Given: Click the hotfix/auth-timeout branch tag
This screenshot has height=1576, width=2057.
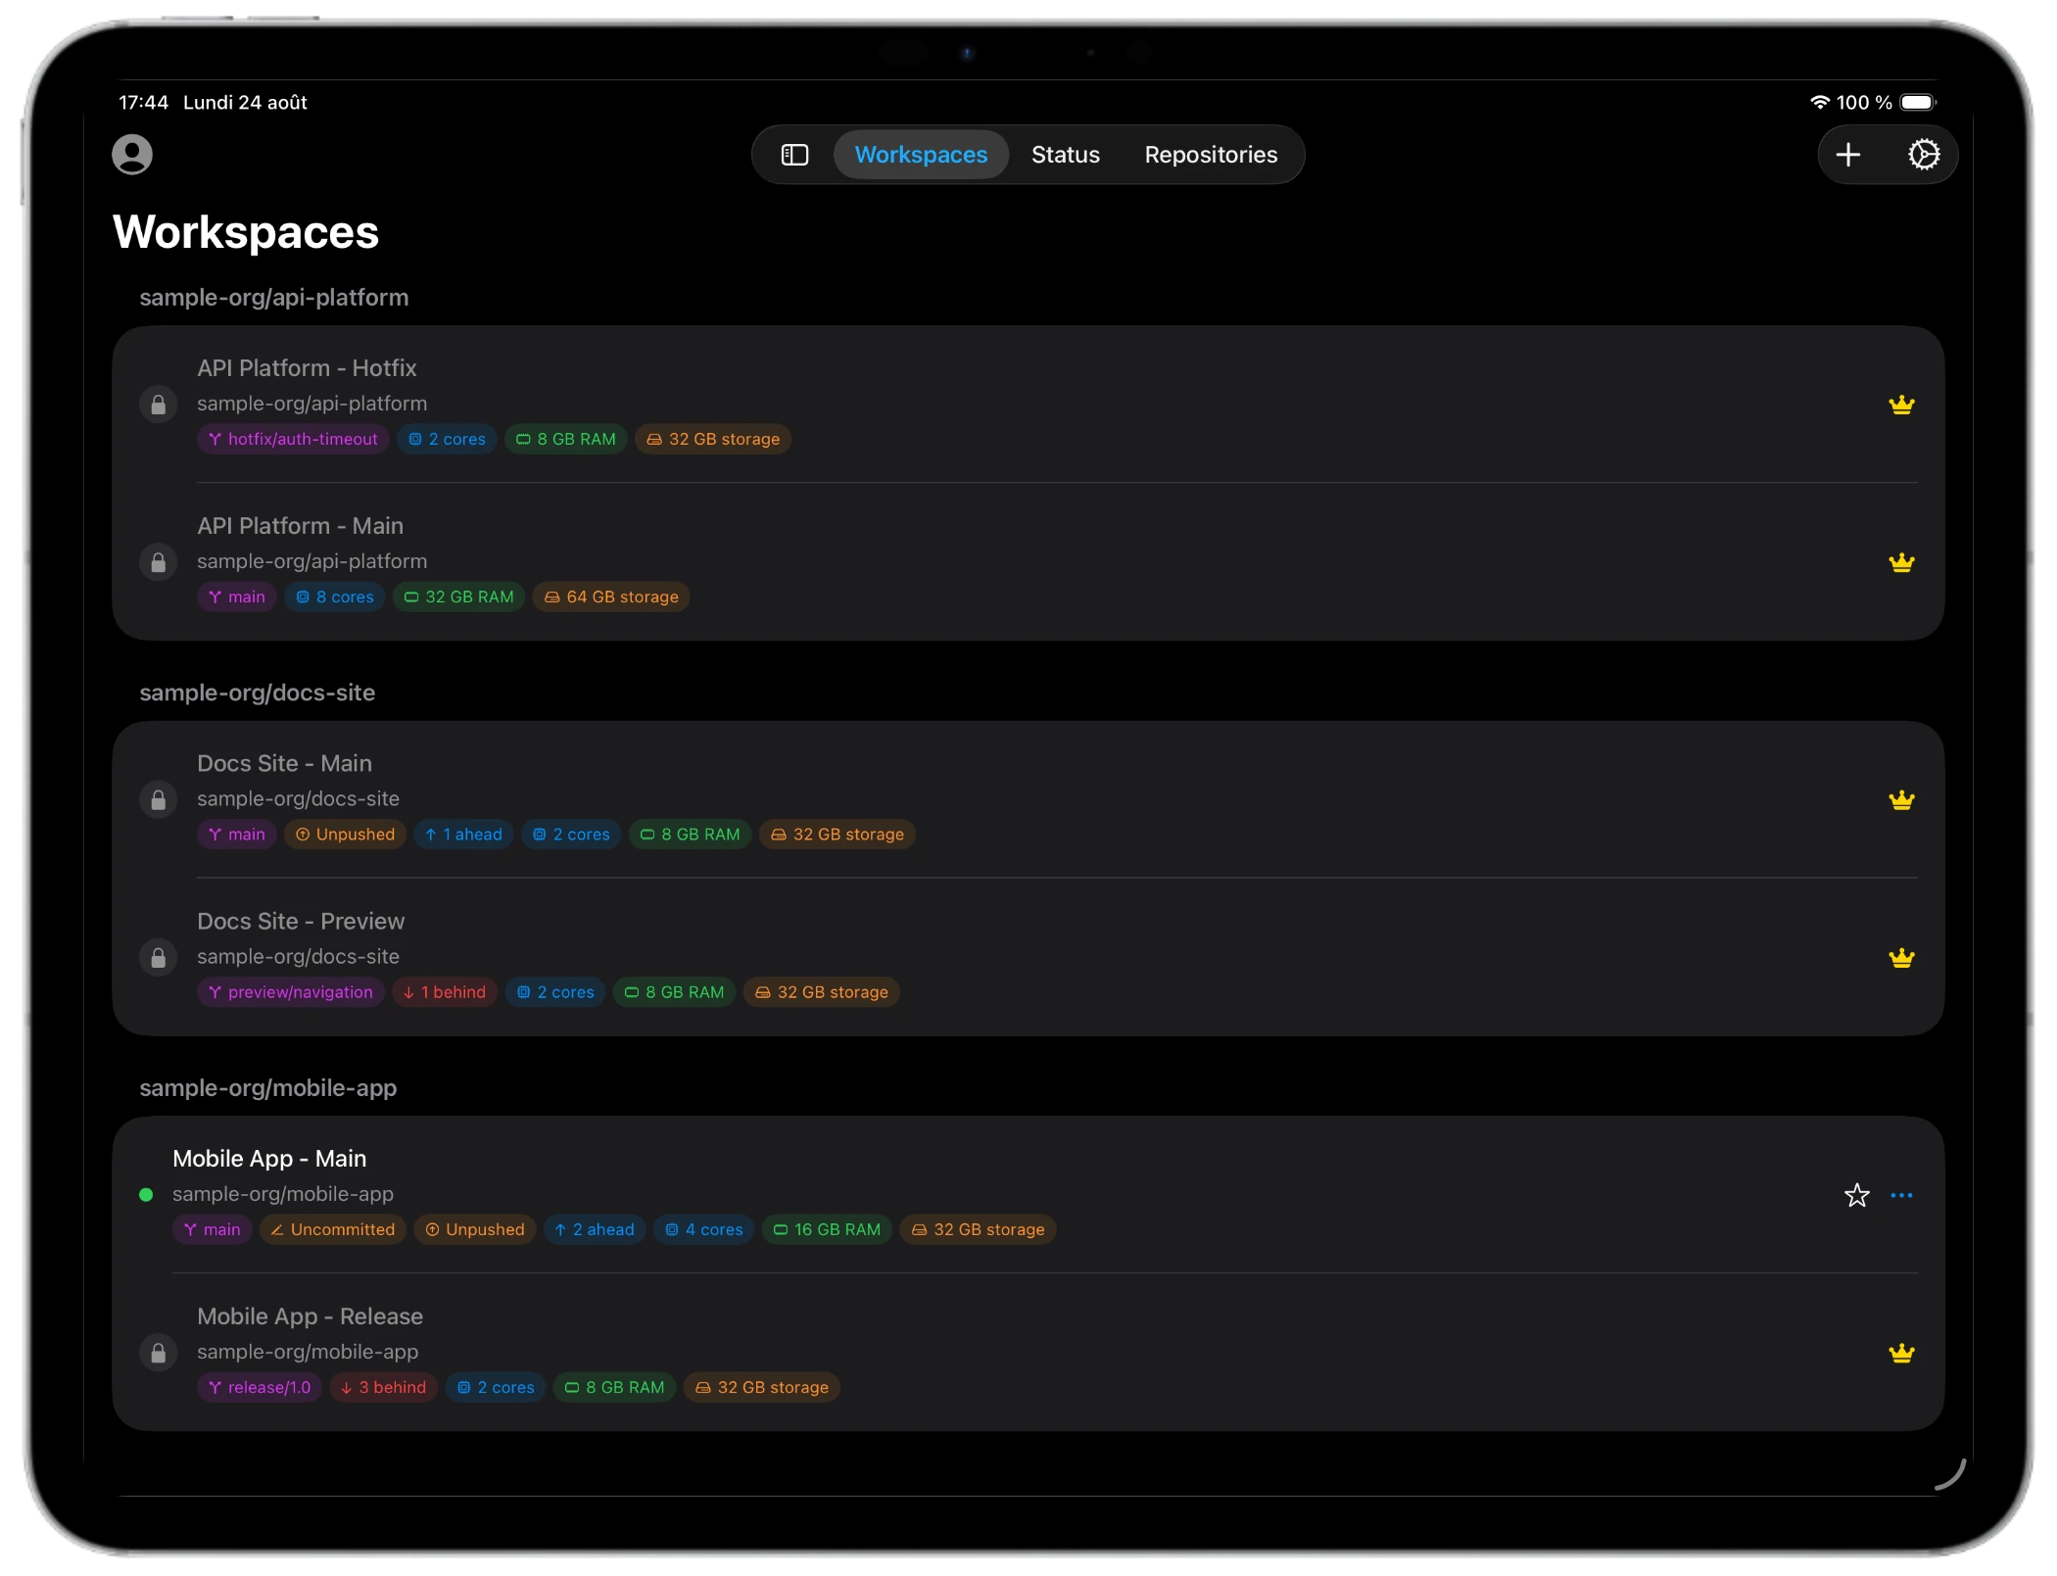Looking at the screenshot, I should tap(293, 440).
